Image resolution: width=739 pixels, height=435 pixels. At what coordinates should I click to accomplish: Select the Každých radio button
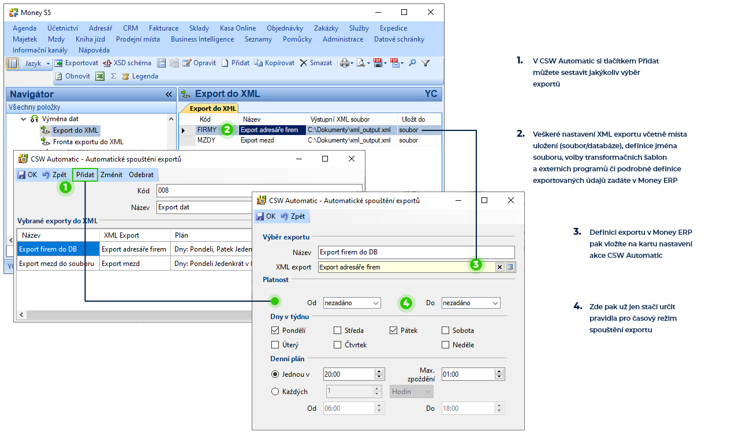275,391
